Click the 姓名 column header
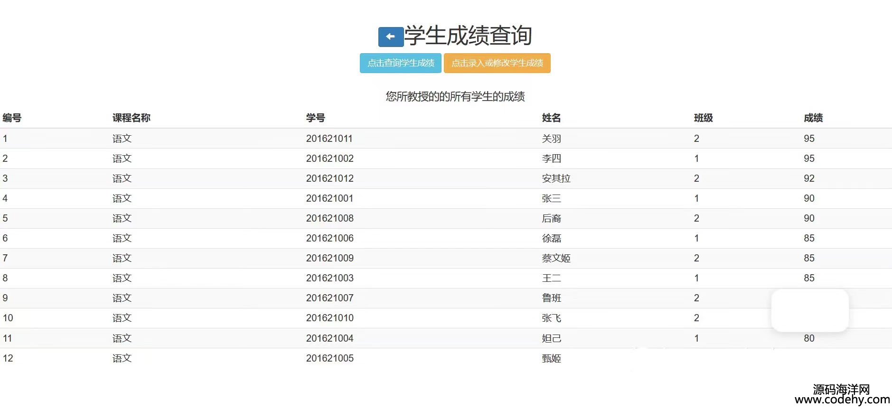This screenshot has width=892, height=409. click(x=551, y=118)
